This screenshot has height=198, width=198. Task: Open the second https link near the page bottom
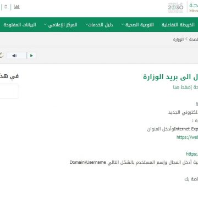pos(192,154)
